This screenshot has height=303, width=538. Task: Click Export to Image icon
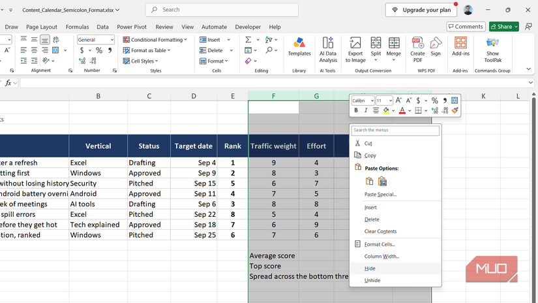coord(355,50)
